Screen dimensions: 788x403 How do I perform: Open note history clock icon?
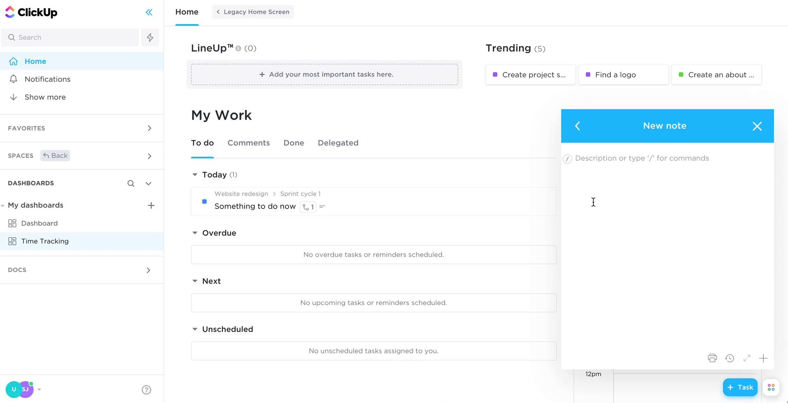pyautogui.click(x=730, y=358)
